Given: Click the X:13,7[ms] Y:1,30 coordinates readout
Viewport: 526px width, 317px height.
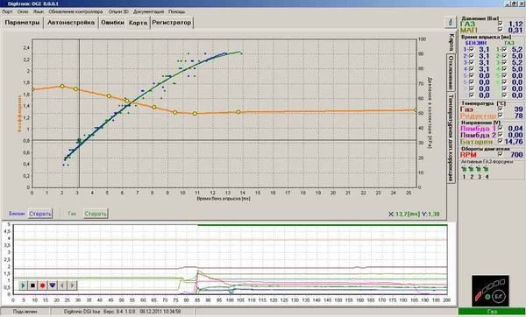Looking at the screenshot, I should [414, 214].
